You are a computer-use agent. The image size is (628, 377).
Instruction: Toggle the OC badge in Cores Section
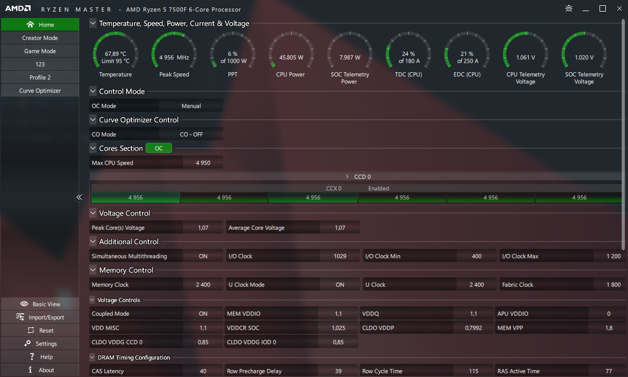coord(159,148)
